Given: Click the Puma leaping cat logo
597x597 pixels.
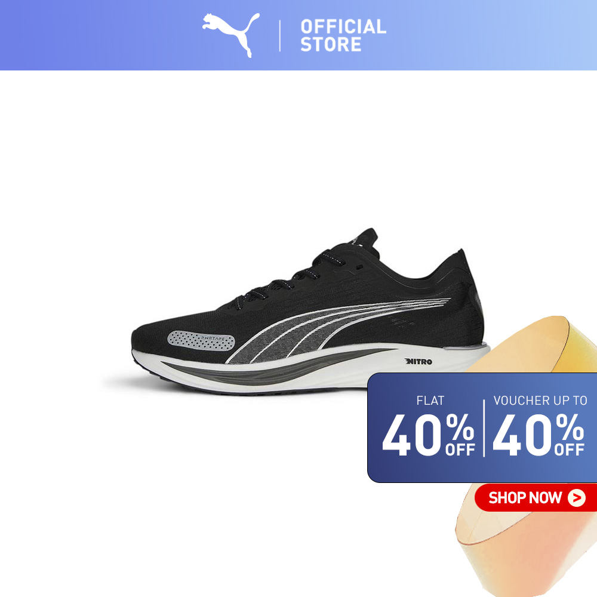Looking at the screenshot, I should pos(230,35).
